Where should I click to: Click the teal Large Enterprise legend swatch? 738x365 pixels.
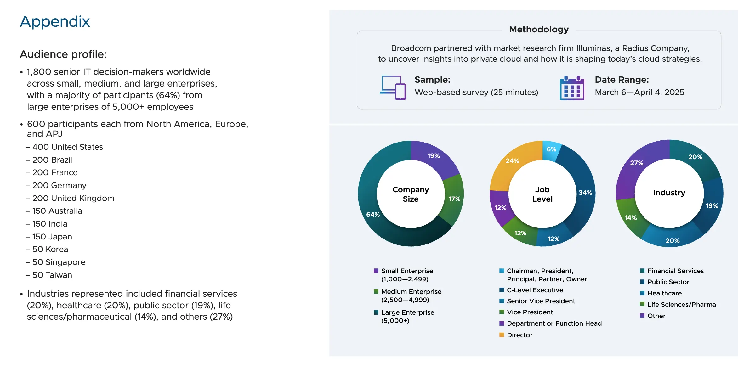click(x=376, y=312)
